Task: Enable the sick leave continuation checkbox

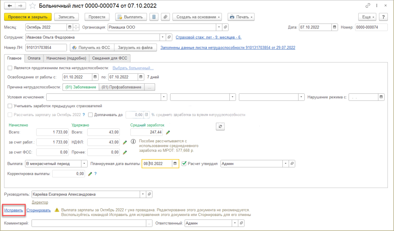Action: [x=10, y=68]
